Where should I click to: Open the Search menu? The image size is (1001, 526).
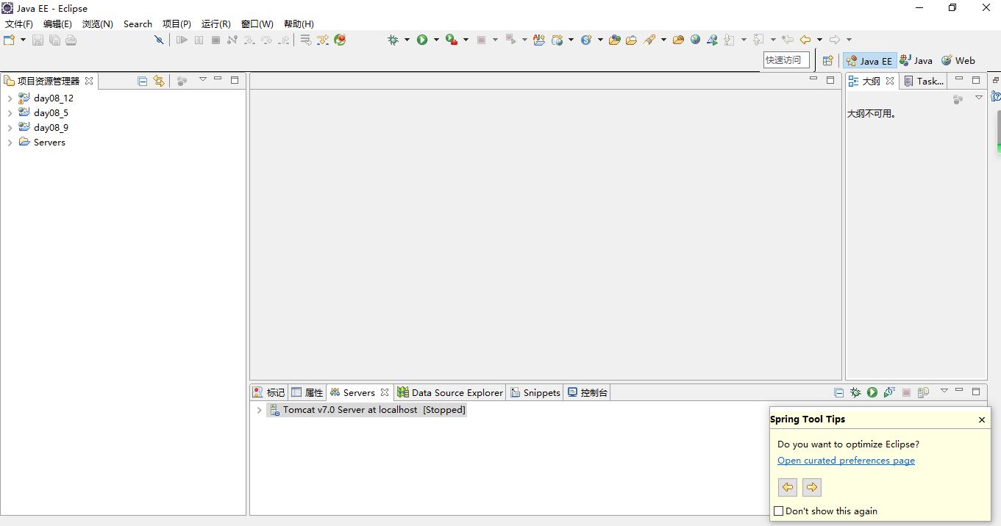[x=138, y=24]
